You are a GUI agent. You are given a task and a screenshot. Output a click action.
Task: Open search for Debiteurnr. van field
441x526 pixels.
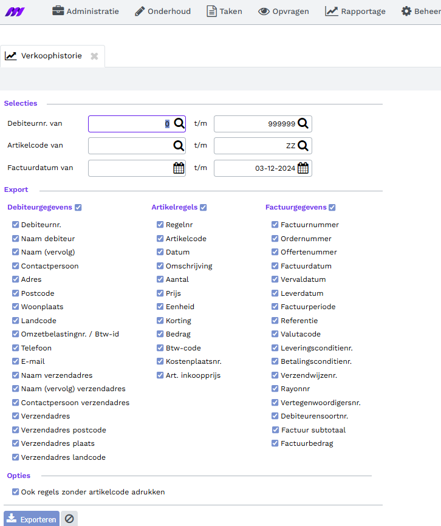(179, 123)
